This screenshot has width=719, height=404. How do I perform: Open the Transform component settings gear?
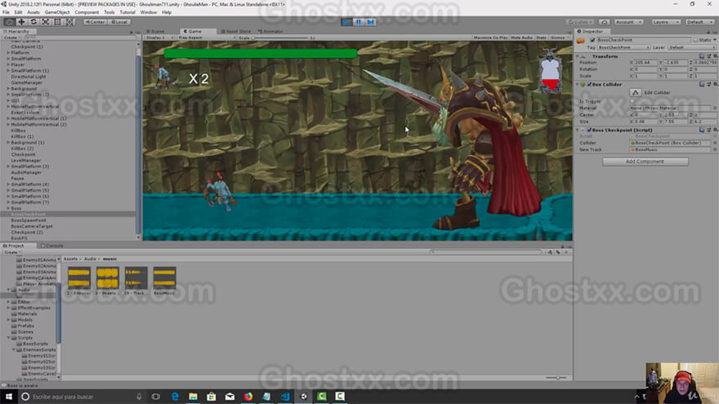pos(715,55)
